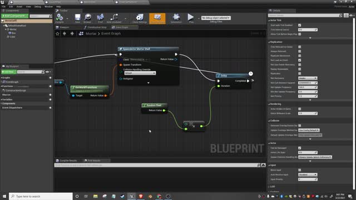
Task: Toggle Block Input checkbox
Action: pyautogui.click(x=300, y=170)
